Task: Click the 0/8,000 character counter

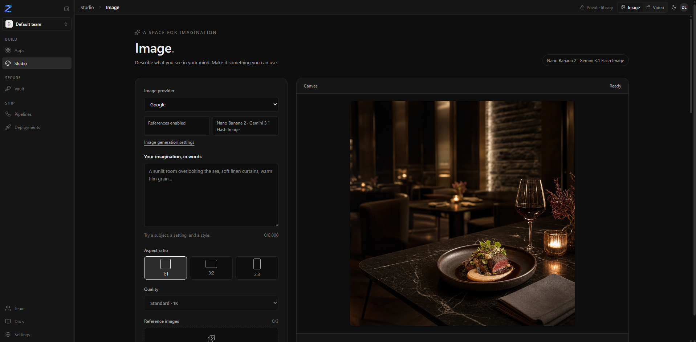Action: [x=271, y=235]
